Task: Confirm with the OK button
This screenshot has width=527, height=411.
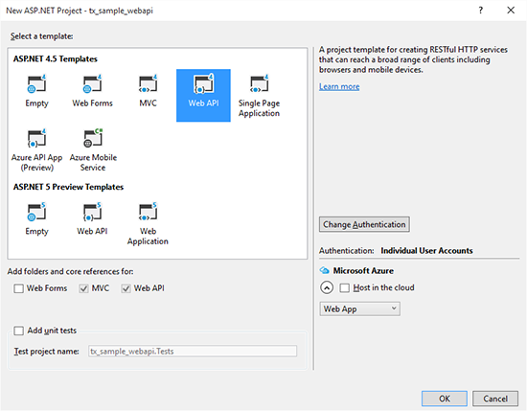Action: 445,399
